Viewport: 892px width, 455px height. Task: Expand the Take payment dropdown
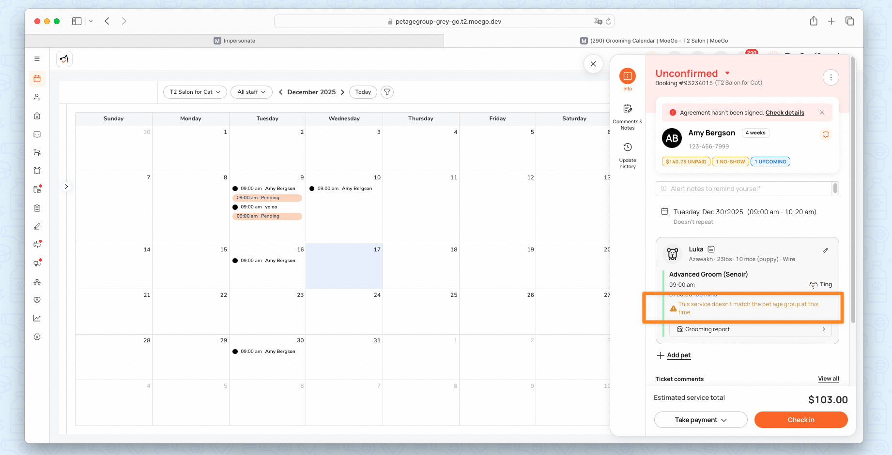[x=700, y=420]
